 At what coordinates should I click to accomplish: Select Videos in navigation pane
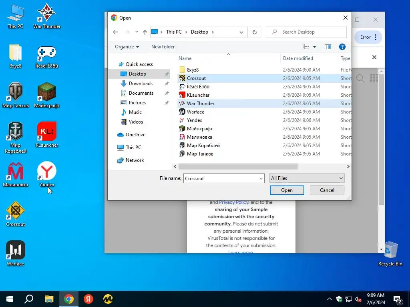point(136,122)
